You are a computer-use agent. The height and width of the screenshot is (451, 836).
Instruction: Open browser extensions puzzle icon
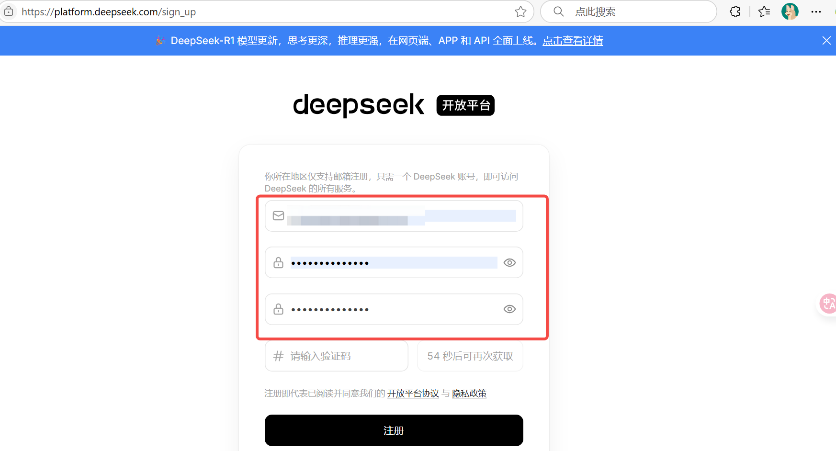point(735,11)
